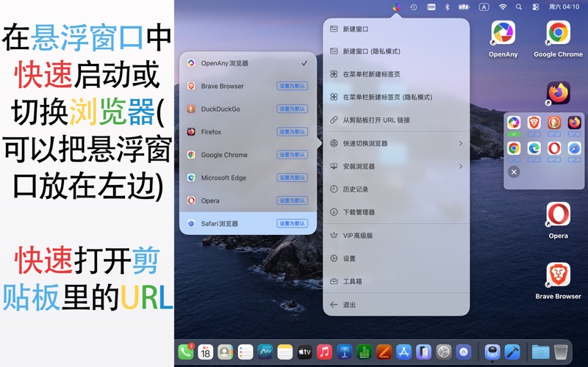The image size is (588, 367).
Task: Launch OpenAny from the floating window
Action: tap(514, 123)
